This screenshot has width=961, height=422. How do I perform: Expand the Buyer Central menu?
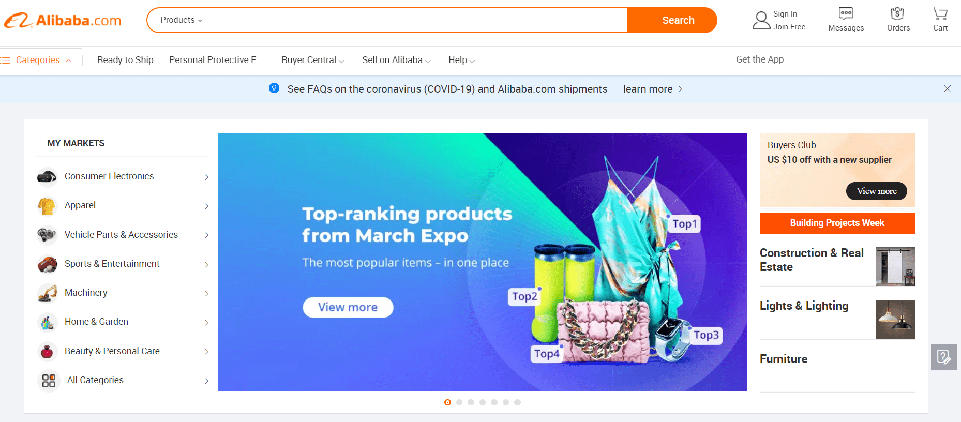313,60
